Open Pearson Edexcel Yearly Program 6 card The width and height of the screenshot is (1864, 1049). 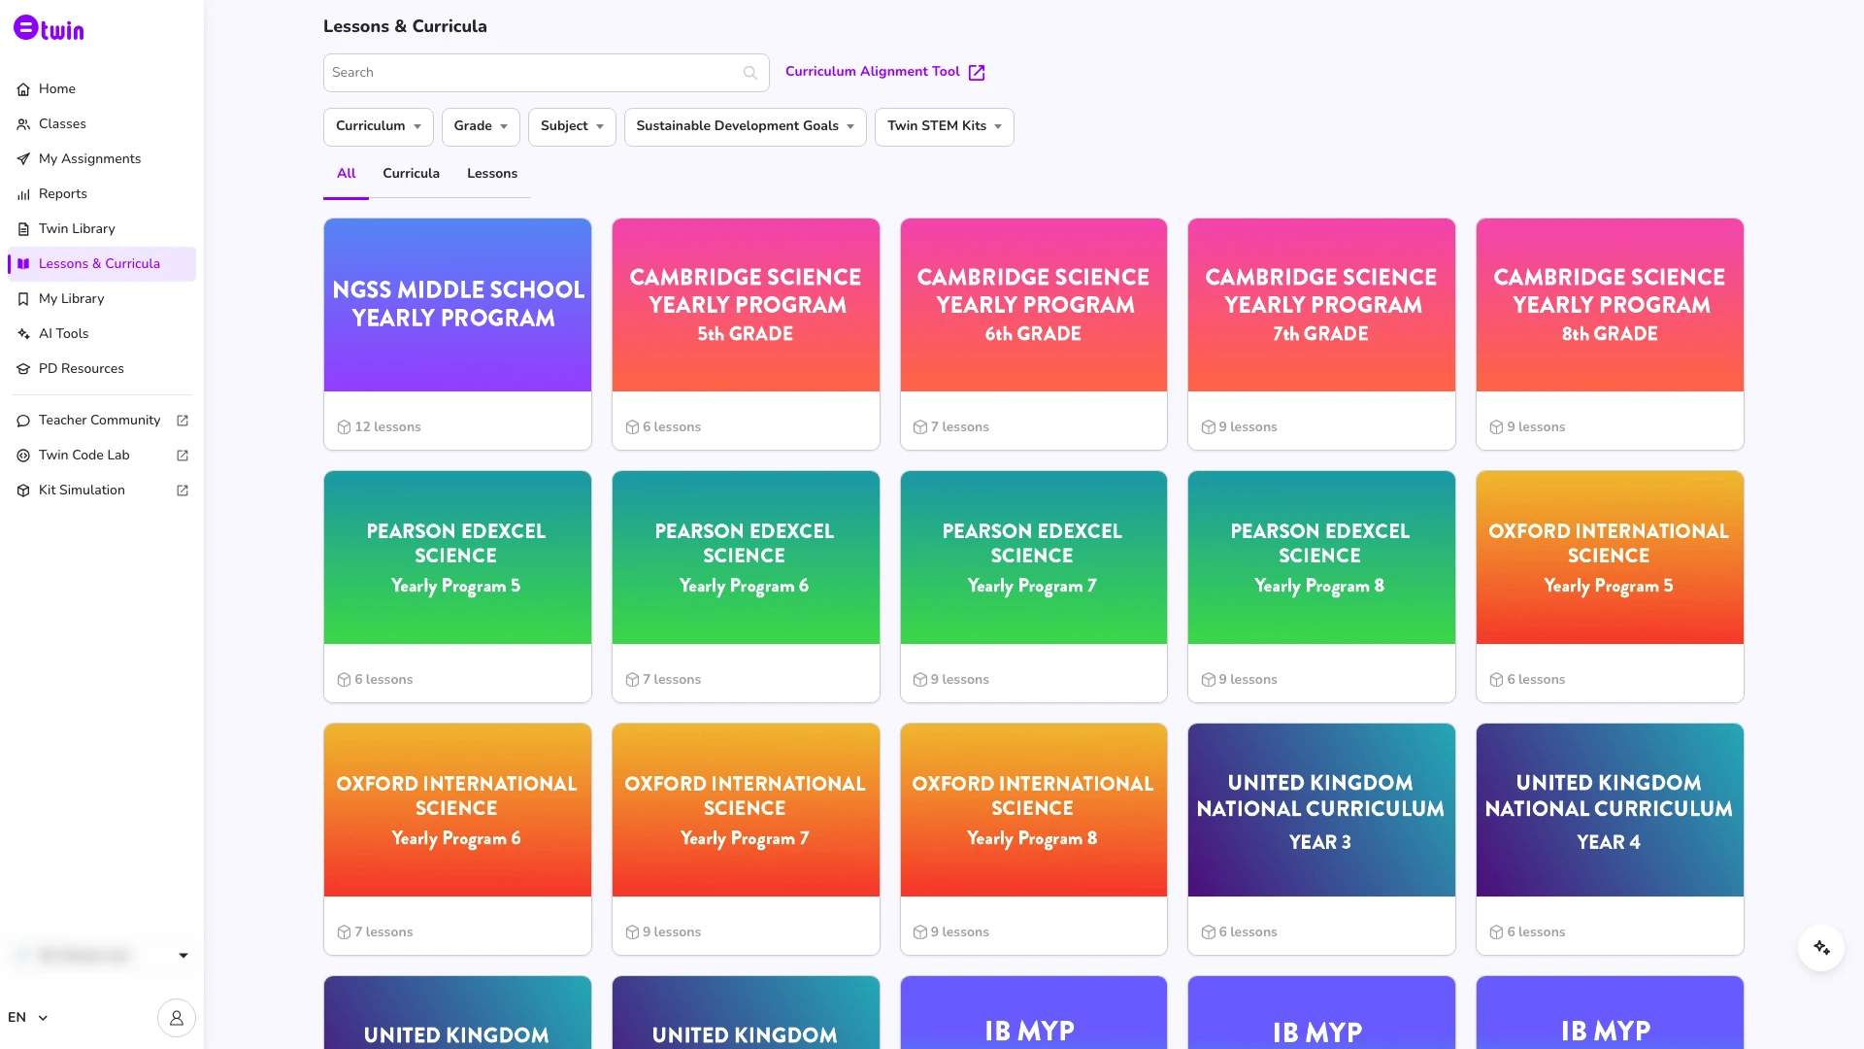(746, 586)
